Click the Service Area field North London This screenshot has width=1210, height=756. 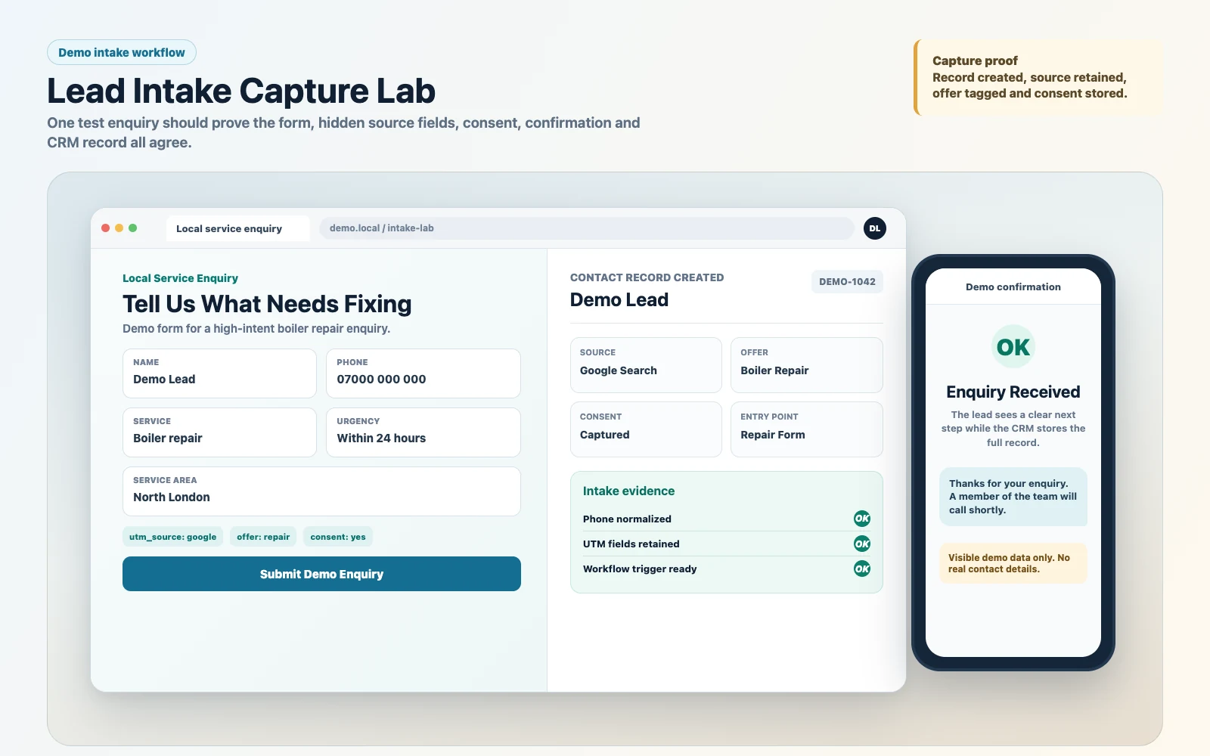pos(321,491)
